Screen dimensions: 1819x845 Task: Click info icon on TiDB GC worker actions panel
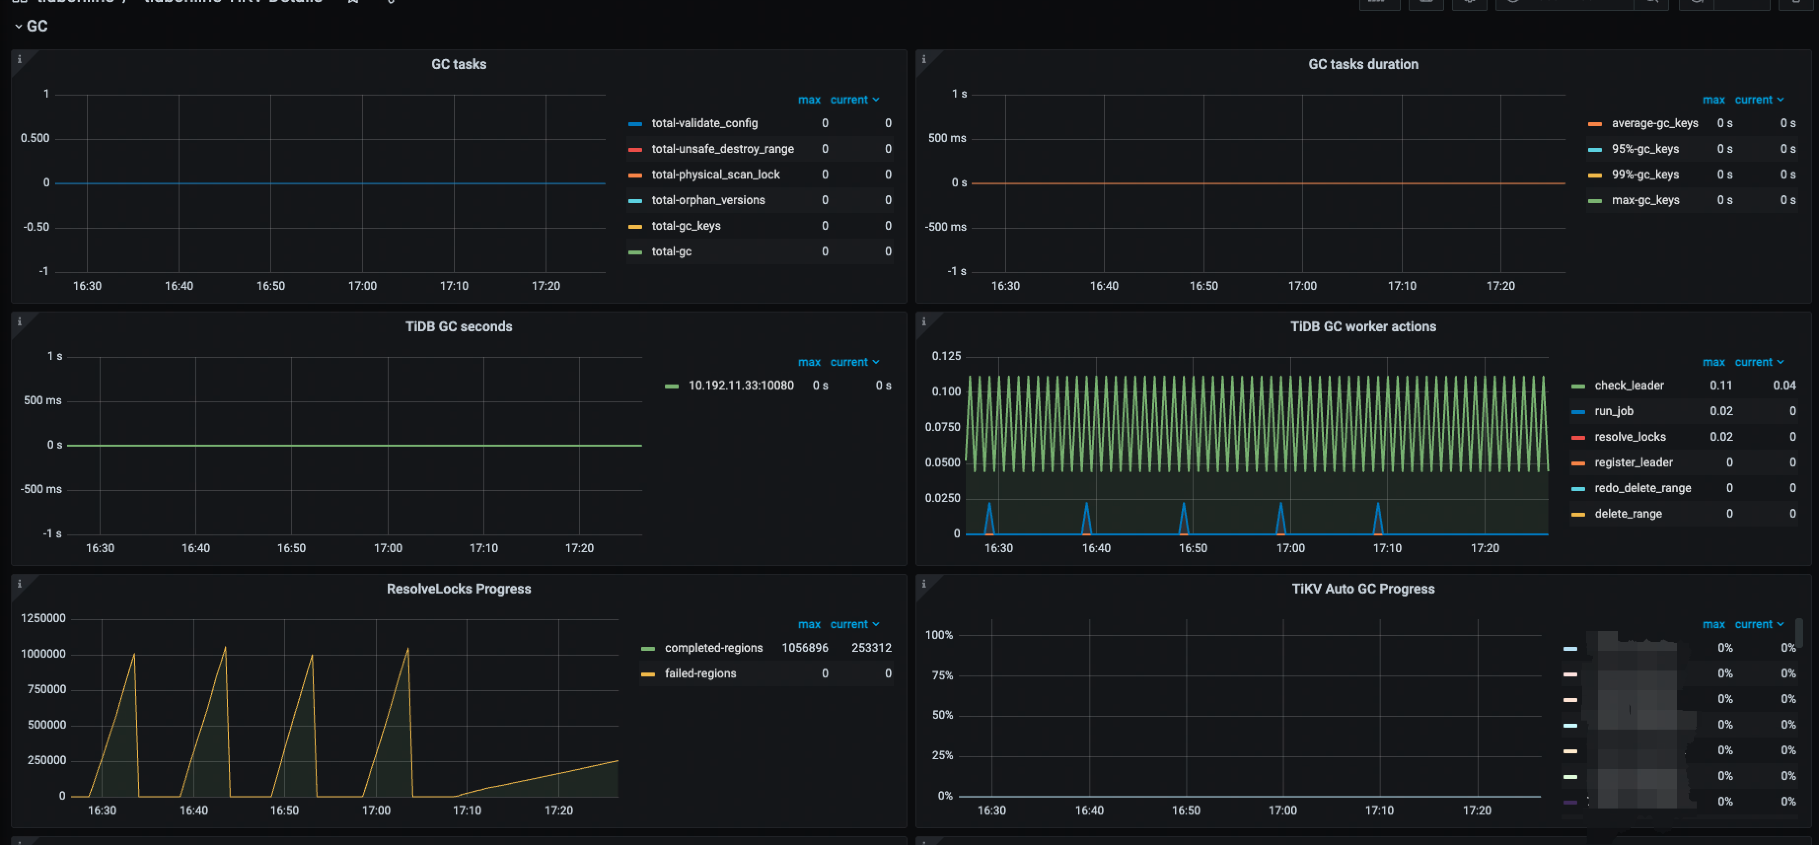(924, 322)
